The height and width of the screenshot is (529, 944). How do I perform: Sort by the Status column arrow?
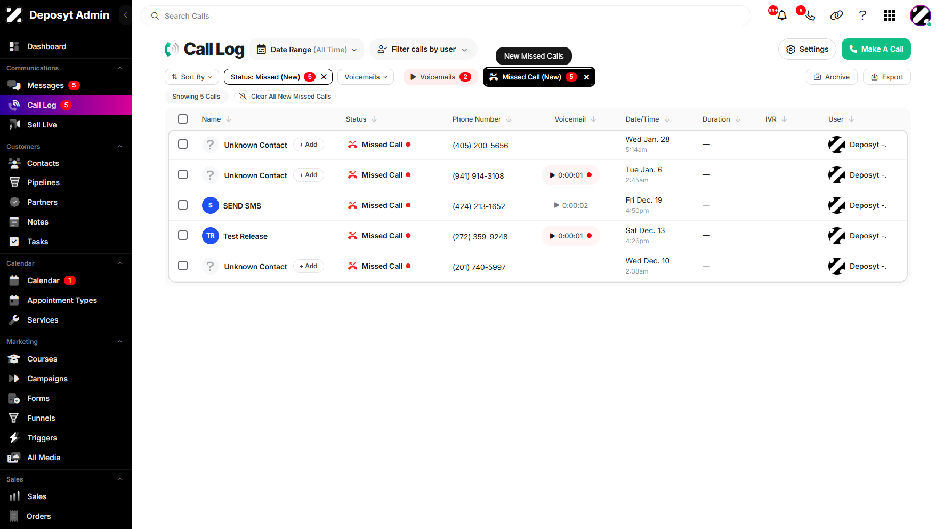pyautogui.click(x=374, y=119)
